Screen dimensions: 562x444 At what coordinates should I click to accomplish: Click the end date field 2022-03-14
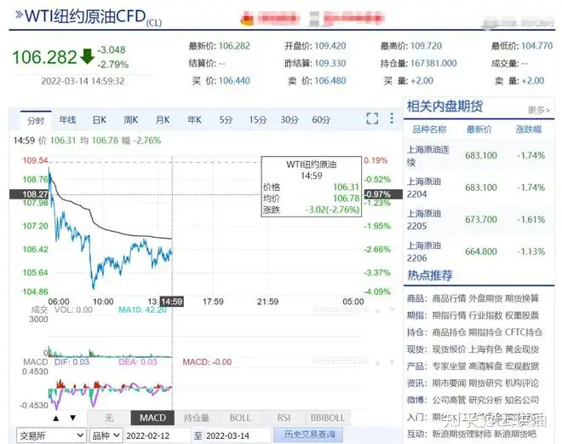pyautogui.click(x=238, y=435)
